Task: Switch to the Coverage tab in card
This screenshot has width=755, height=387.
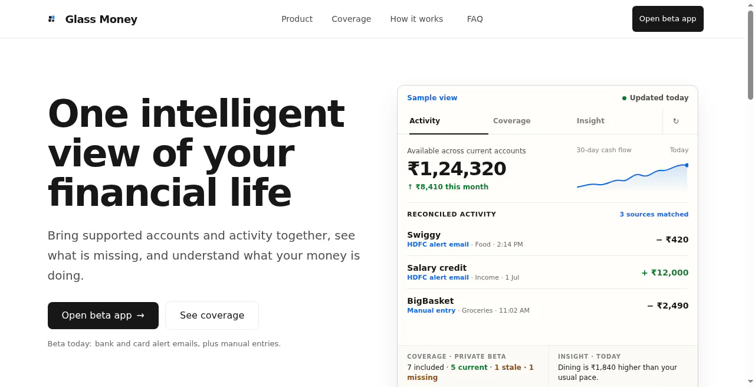Action: [533, 121]
